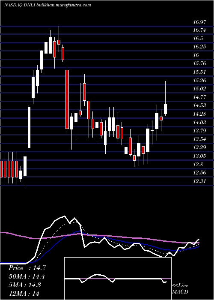Click the long red candle falling from 15.76

click(67, 99)
